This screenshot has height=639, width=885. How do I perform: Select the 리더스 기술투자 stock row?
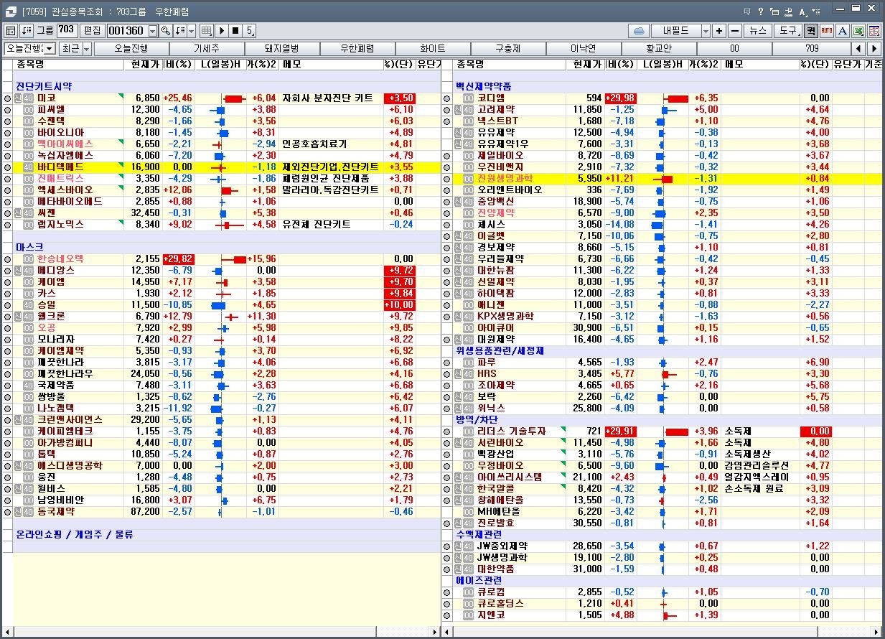[x=662, y=432]
